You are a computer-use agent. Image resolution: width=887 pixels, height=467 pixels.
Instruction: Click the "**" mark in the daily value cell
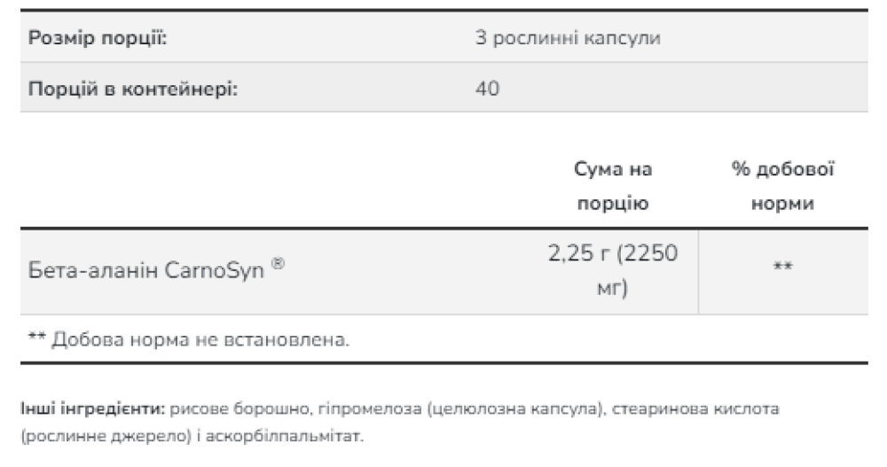click(x=782, y=269)
